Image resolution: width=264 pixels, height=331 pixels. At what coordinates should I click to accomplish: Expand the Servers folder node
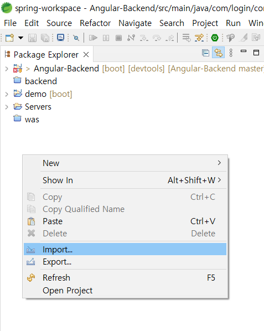pos(7,107)
